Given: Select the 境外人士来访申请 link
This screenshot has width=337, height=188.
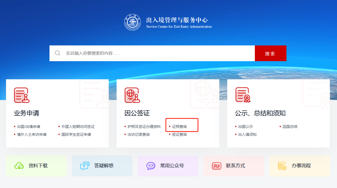Looking at the screenshot, I should coord(32,134).
